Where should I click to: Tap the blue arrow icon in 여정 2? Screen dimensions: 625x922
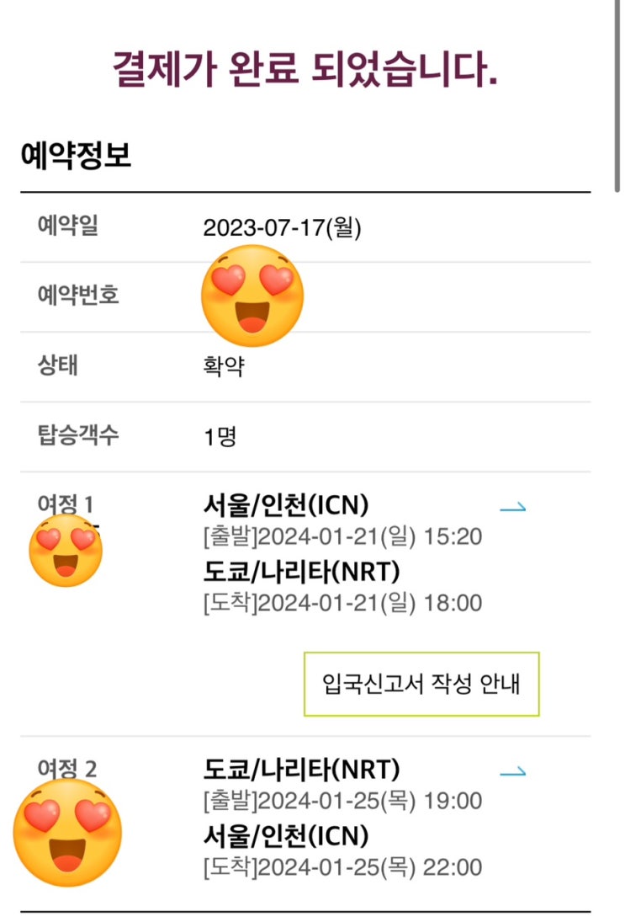click(x=512, y=770)
